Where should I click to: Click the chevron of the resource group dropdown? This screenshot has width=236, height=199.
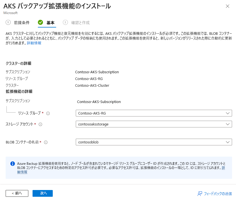click(x=228, y=113)
